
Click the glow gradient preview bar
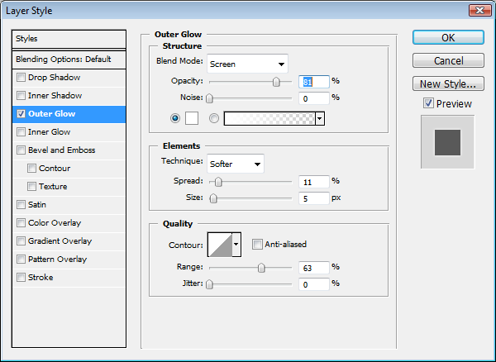click(269, 118)
